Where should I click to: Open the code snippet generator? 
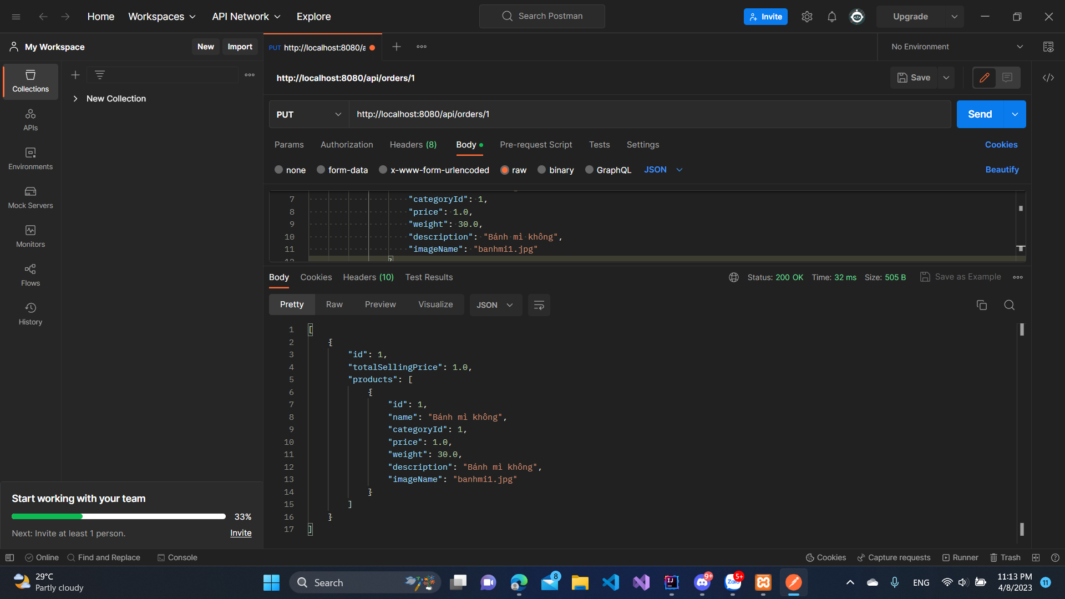(1048, 78)
